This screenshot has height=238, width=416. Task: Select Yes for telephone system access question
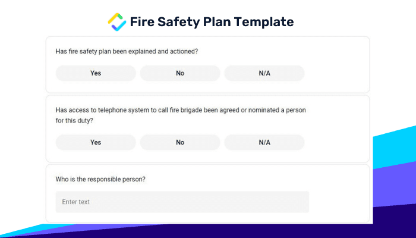click(x=96, y=142)
